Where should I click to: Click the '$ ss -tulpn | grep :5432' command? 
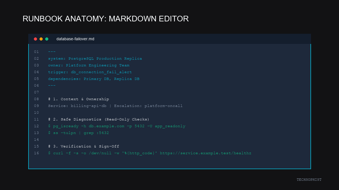pyautogui.click(x=79, y=133)
